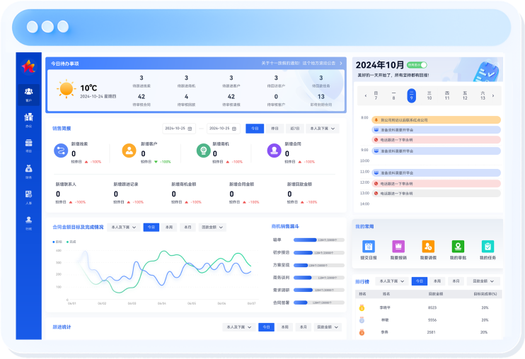
Task: Click the orange 新增客户 person icon
Action: 129,151
